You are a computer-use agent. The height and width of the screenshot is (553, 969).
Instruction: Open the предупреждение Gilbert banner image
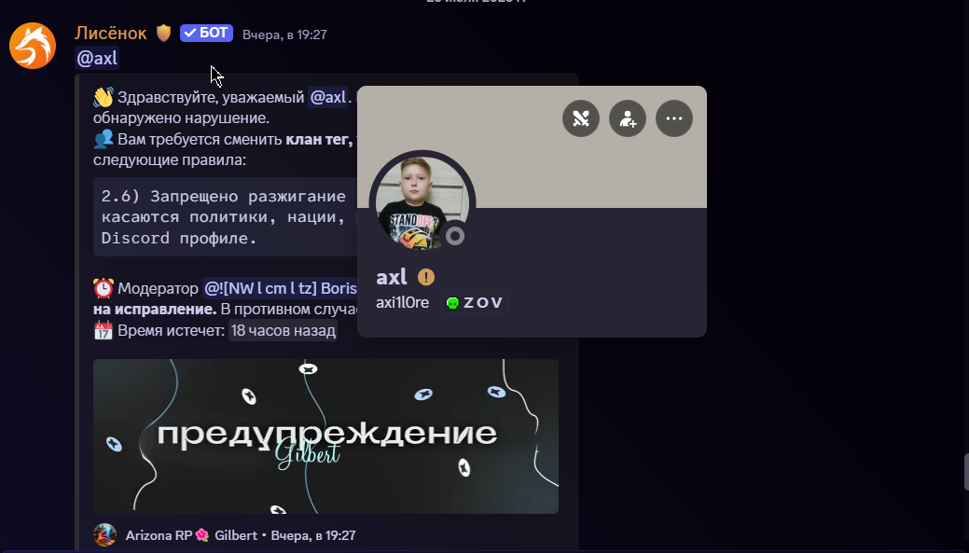tap(325, 436)
